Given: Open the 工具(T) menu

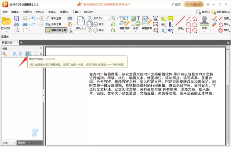Looking at the screenshot, I should pos(76,12).
